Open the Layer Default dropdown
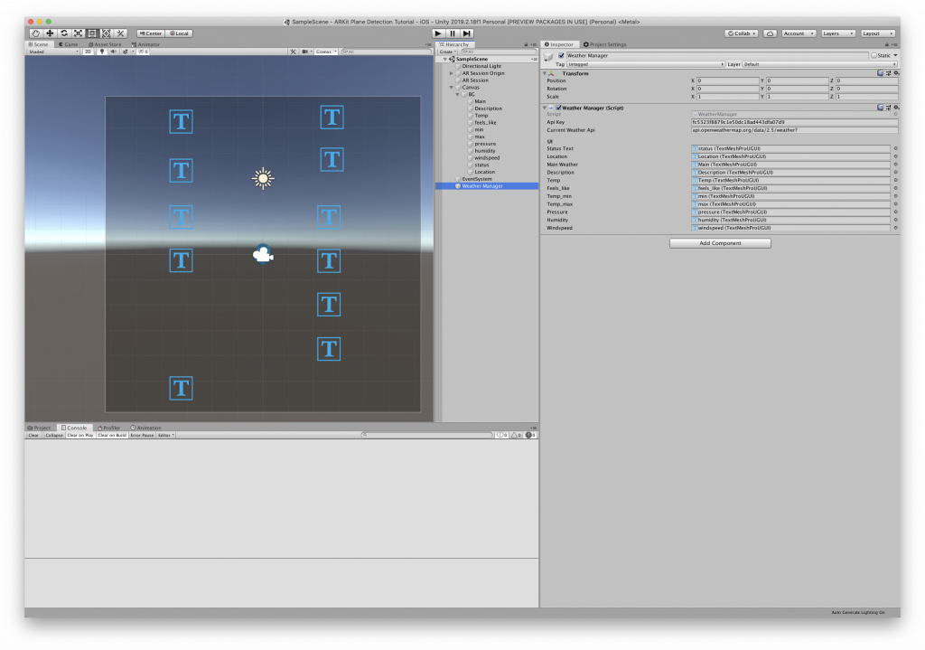Screen dimensions: 925x650 tap(820, 64)
